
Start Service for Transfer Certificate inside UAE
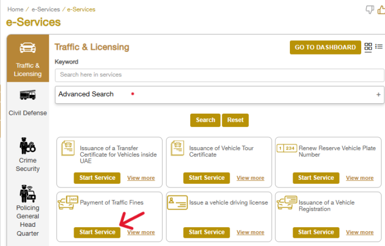pyautogui.click(x=97, y=178)
